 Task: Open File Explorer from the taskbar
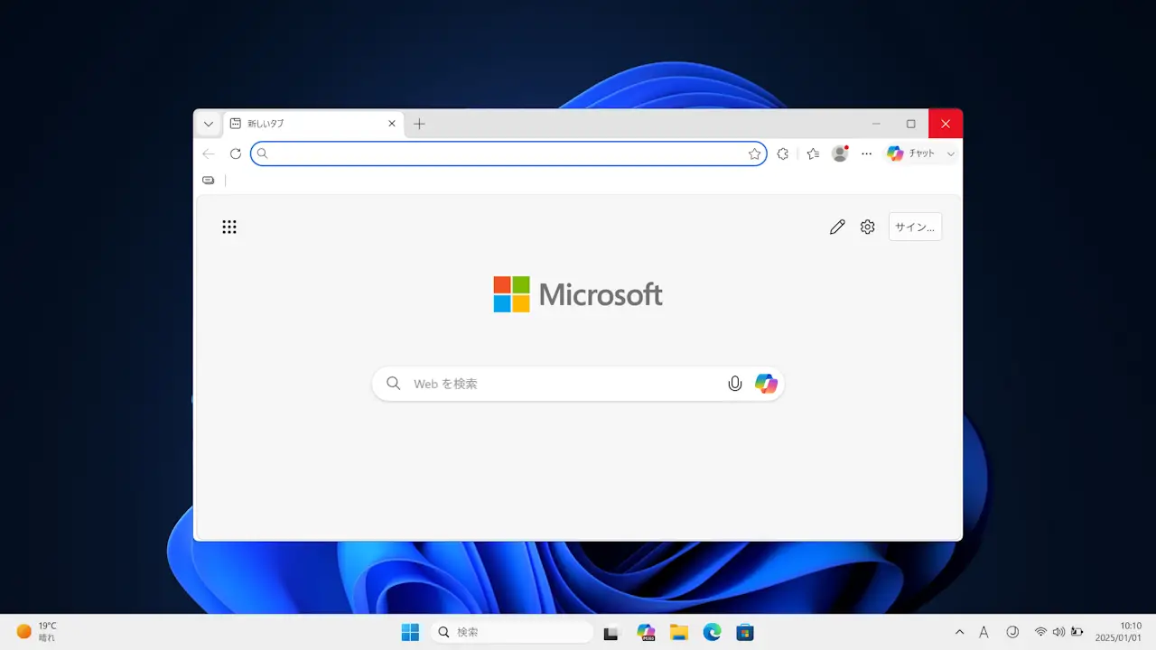pos(679,632)
